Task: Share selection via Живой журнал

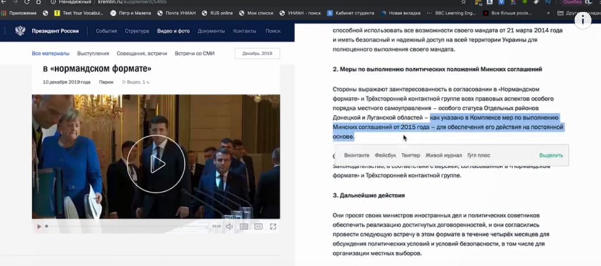Action: click(444, 155)
